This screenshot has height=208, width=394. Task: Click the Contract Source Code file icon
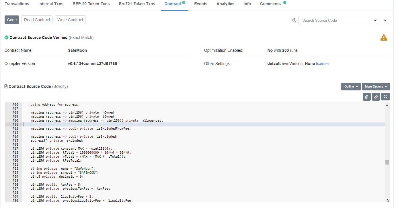pos(6,86)
